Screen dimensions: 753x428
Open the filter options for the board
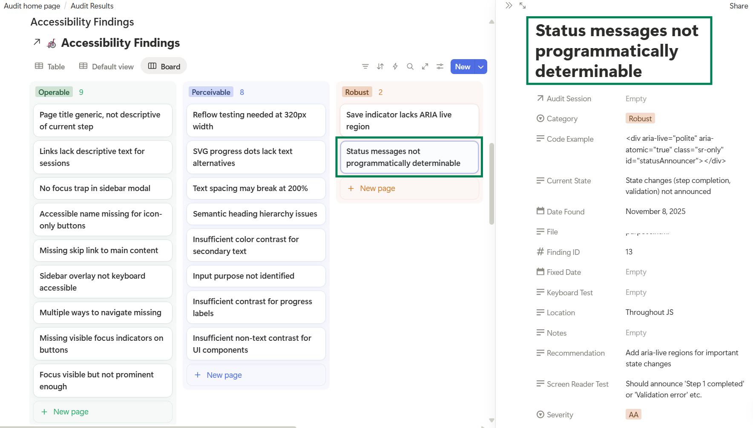(x=365, y=66)
